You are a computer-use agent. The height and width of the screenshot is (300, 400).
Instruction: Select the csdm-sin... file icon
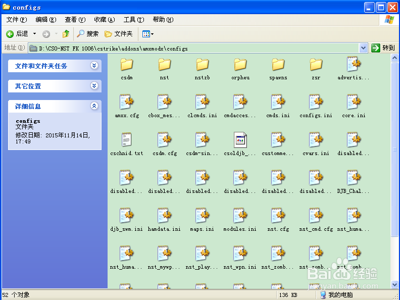pos(203,139)
